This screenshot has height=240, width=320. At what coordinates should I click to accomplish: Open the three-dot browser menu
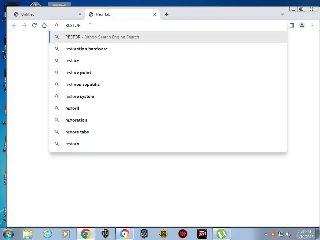312,25
